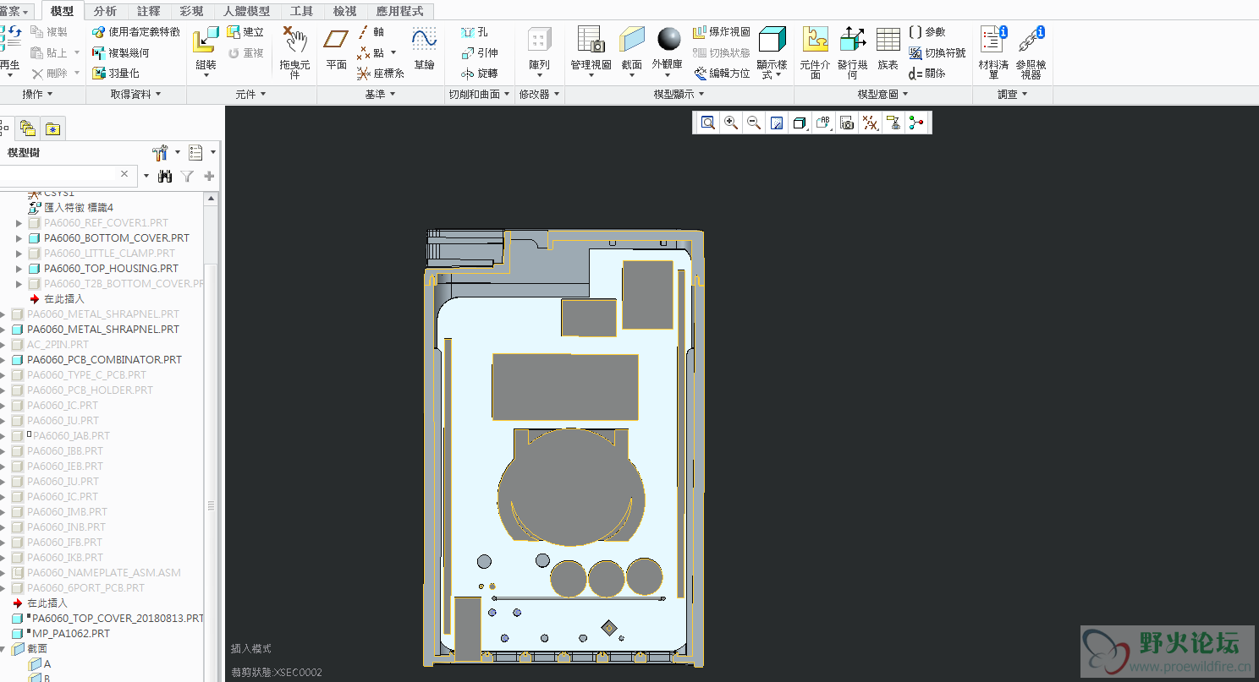Toggle the tree filter funnel icon
Image resolution: width=1259 pixels, height=682 pixels.
187,176
